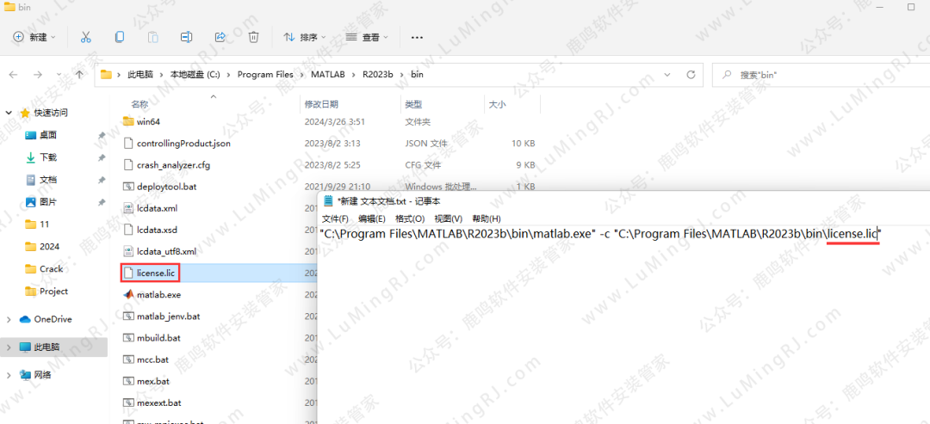Open the three-dots more options menu
This screenshot has height=424, width=930.
tap(417, 38)
